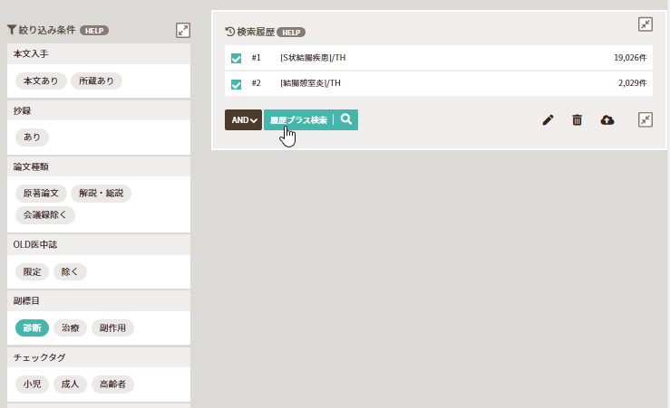The image size is (670, 408).
Task: Click the OLD医中誌 section header
Action: point(99,245)
